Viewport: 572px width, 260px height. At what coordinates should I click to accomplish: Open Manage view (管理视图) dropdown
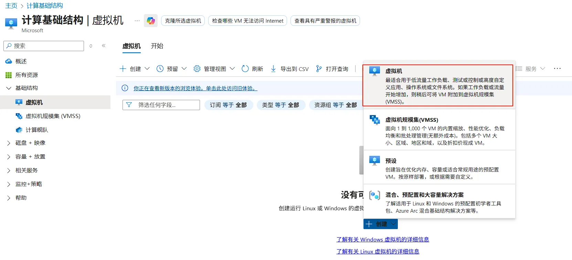click(214, 69)
